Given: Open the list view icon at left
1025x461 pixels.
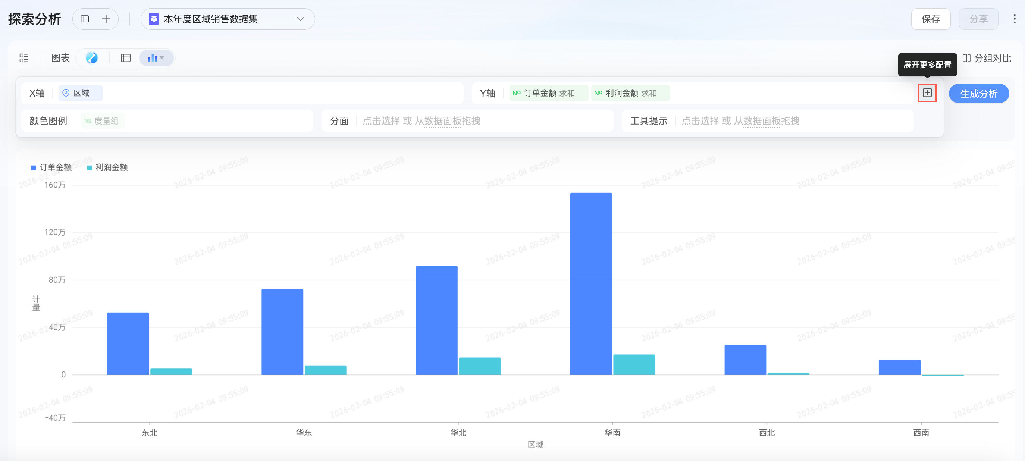Looking at the screenshot, I should [x=24, y=58].
